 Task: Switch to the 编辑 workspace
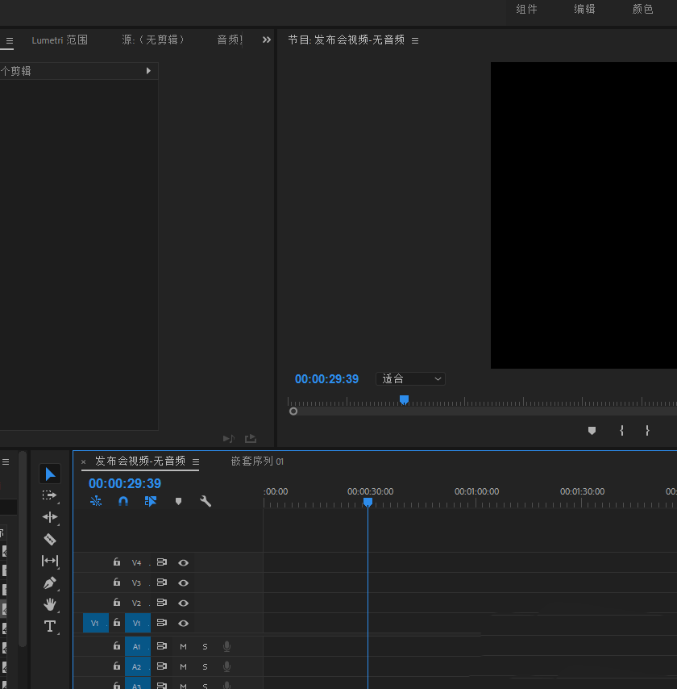coord(584,10)
